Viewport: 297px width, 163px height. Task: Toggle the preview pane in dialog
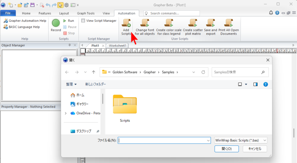point(256,84)
